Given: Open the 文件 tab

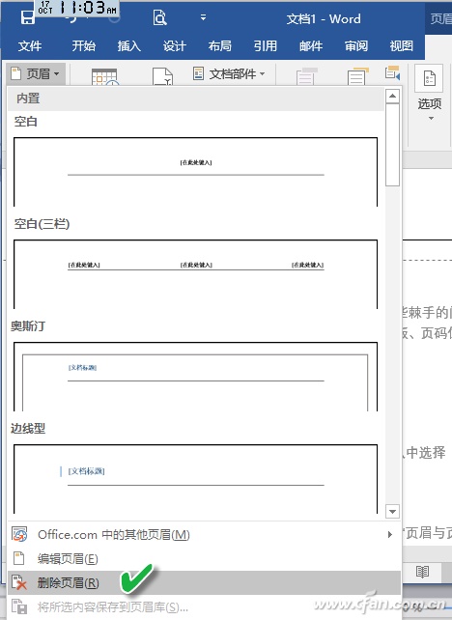Looking at the screenshot, I should tap(30, 45).
